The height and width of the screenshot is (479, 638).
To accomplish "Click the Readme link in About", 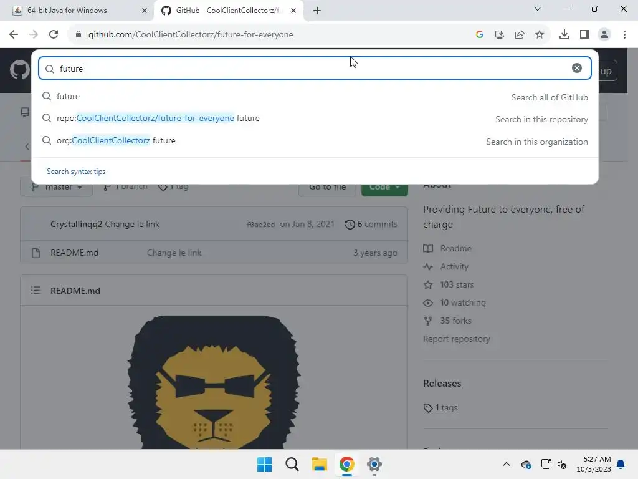I will (x=455, y=248).
